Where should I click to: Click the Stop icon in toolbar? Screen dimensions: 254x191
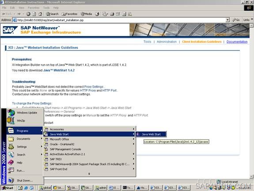coord(28,14)
